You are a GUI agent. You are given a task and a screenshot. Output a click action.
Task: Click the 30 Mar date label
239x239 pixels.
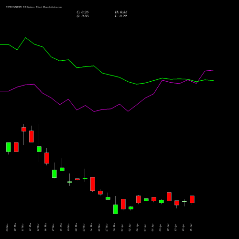pos(114,228)
